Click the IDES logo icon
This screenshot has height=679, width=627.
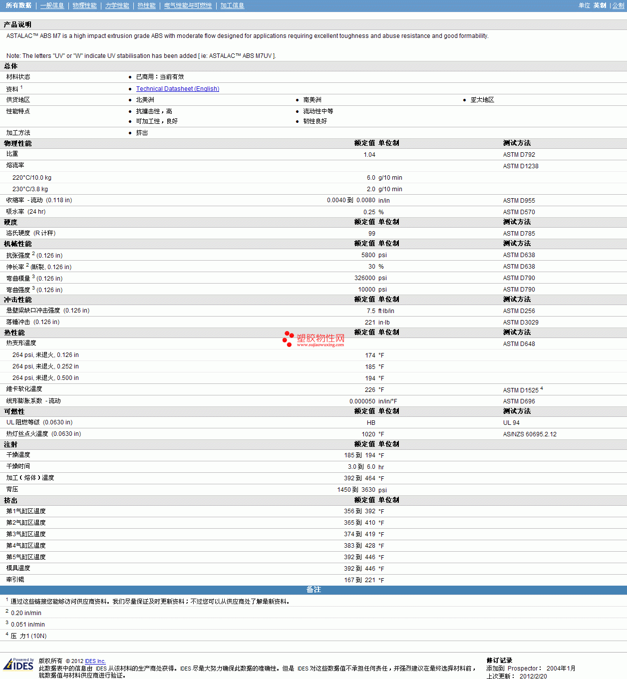[x=18, y=664]
